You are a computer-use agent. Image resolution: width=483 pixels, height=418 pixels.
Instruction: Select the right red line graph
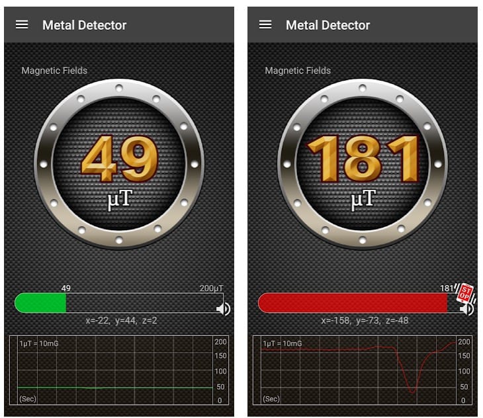(x=363, y=370)
